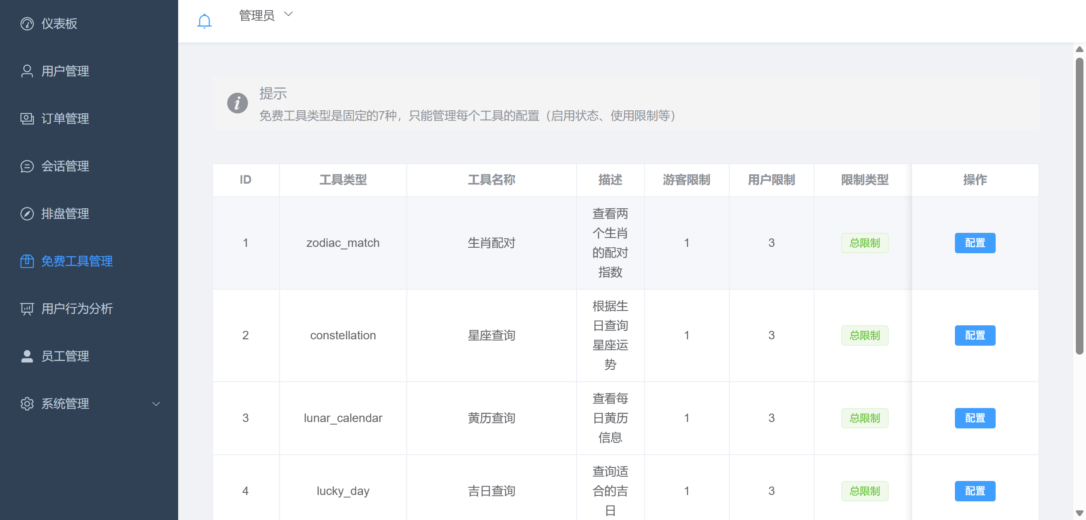Select the 免费工具管理 toolbox icon
The height and width of the screenshot is (520, 1086).
point(26,261)
